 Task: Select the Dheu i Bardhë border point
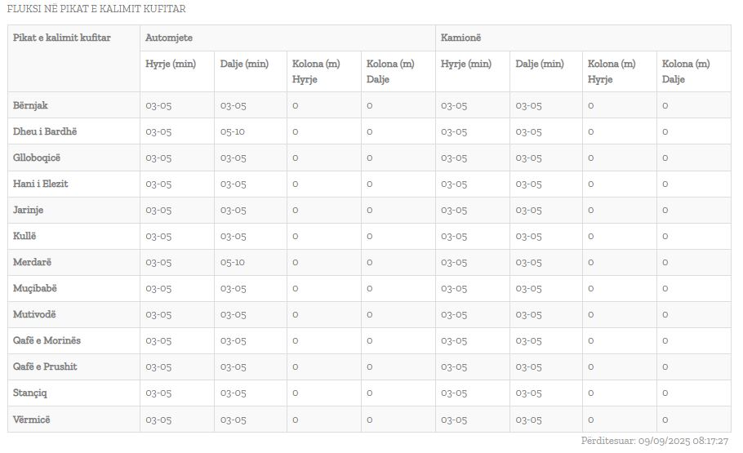pyautogui.click(x=45, y=131)
